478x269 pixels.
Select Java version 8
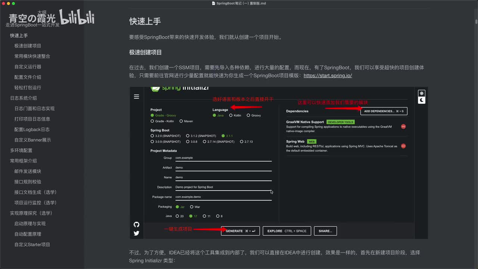pos(219,216)
